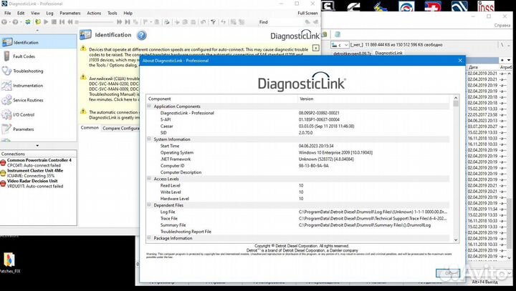Select Troubleshooting in the sidebar
Image resolution: width=516 pixels, height=291 pixels.
pyautogui.click(x=27, y=71)
